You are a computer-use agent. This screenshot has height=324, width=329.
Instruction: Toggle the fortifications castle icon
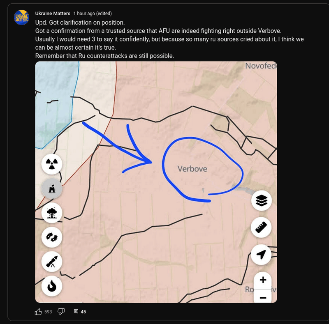click(52, 188)
